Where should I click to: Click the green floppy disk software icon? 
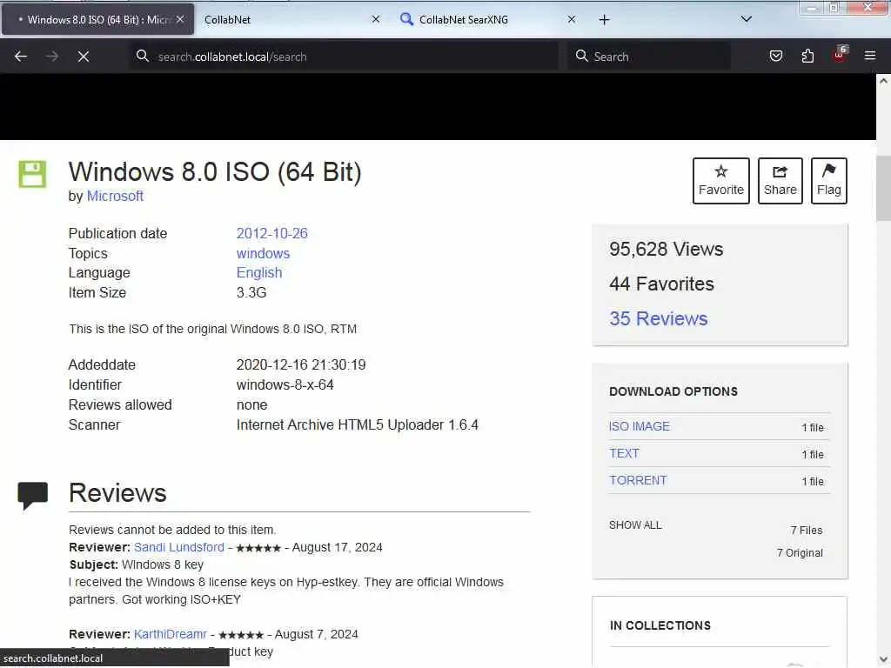click(32, 174)
